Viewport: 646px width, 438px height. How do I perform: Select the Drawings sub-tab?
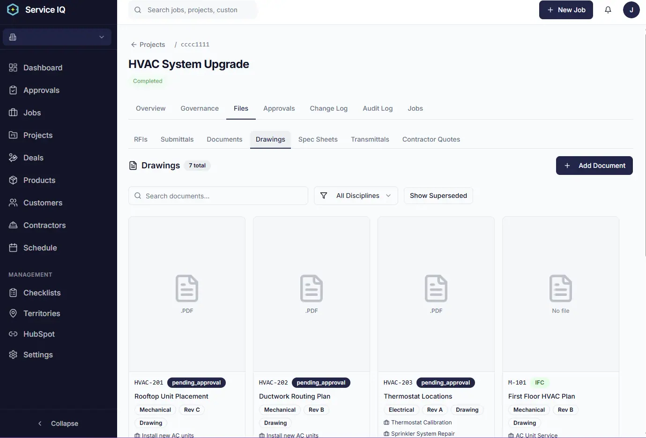[270, 139]
